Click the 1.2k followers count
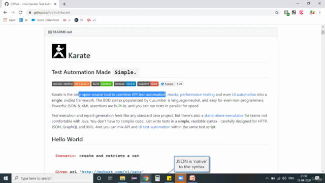This screenshot has width=325, height=183. pos(179,84)
